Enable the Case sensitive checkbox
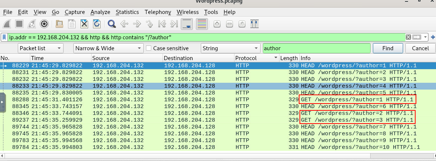The height and width of the screenshot is (161, 436). 149,48
